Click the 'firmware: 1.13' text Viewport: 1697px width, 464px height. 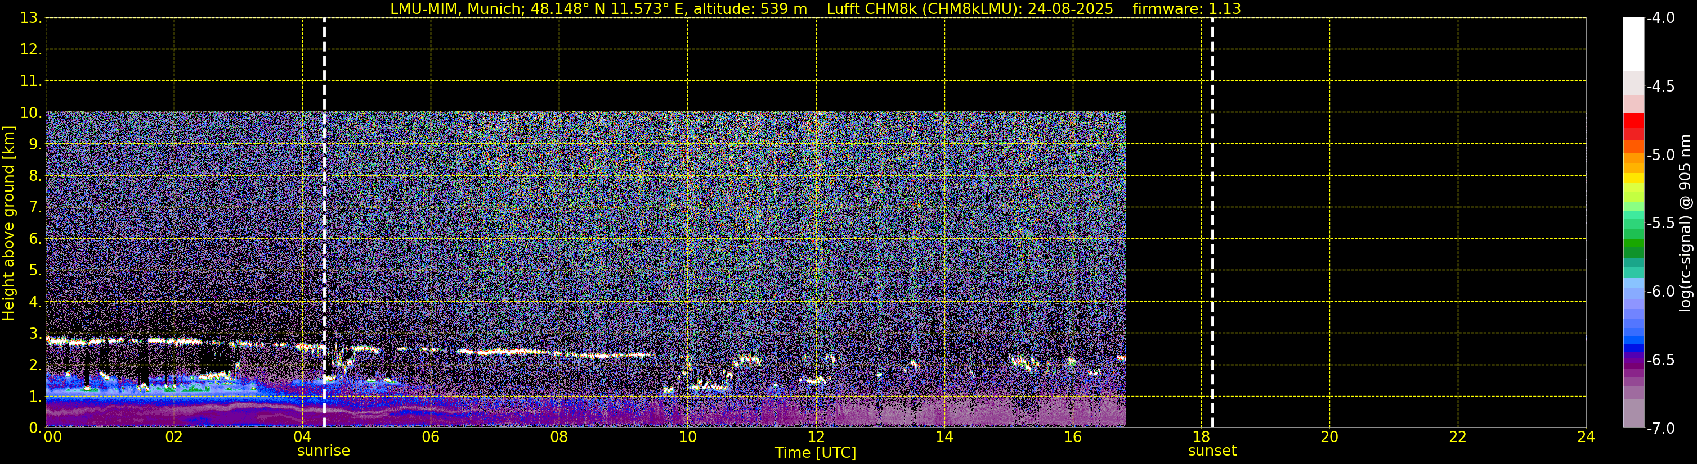(x=1186, y=8)
